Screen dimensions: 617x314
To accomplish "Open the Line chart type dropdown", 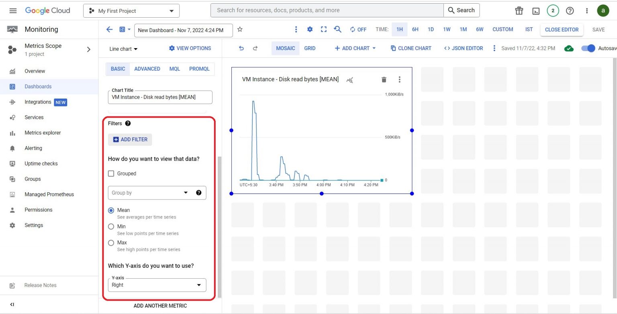I will click(123, 49).
